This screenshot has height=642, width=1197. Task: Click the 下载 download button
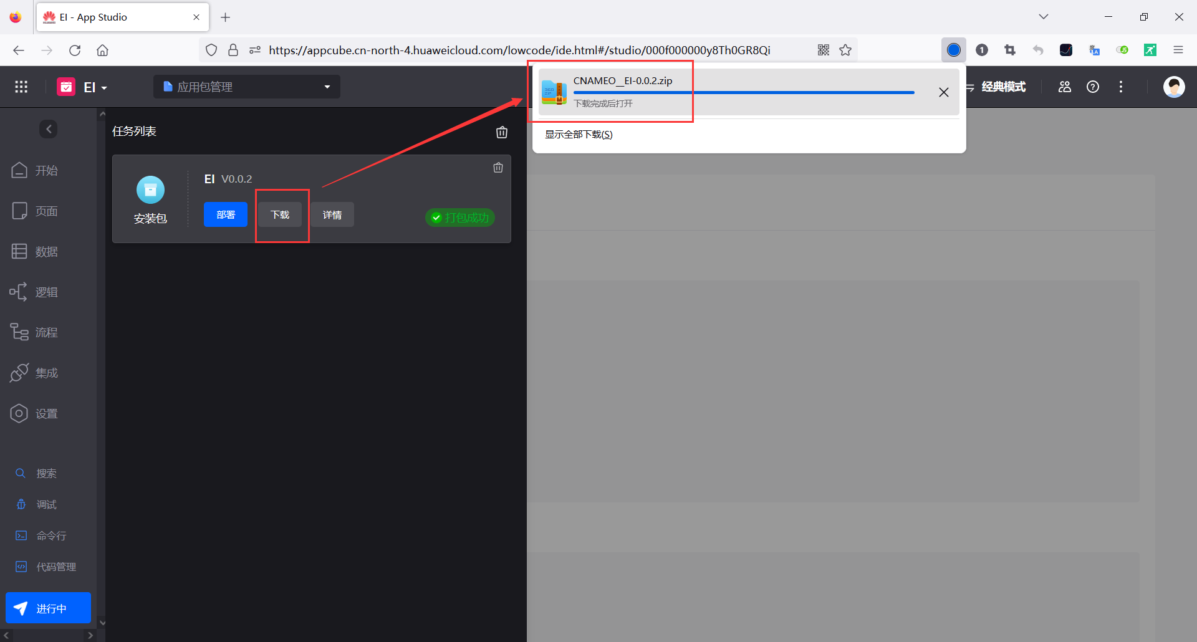pos(281,214)
